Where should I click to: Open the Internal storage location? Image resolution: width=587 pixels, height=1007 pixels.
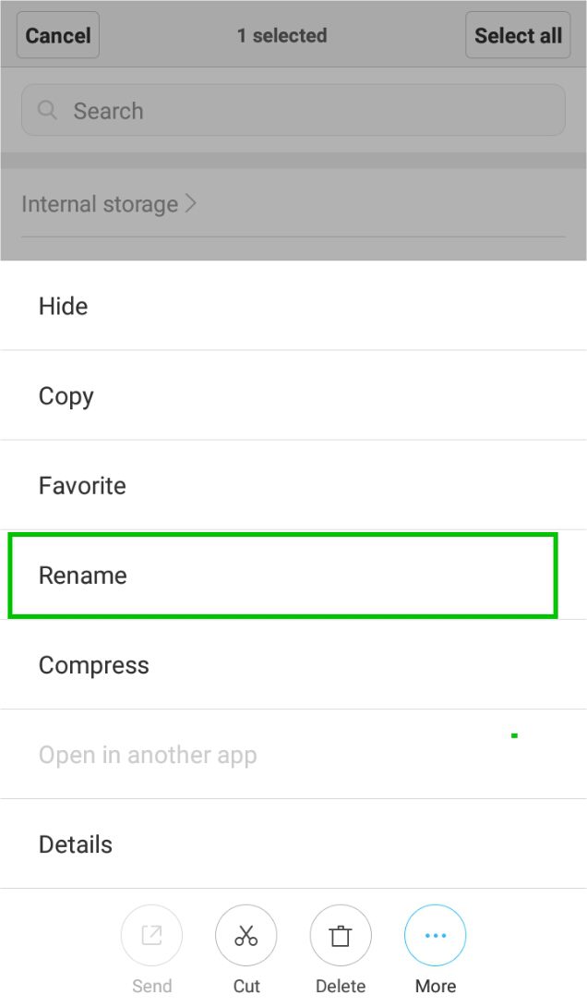99,203
